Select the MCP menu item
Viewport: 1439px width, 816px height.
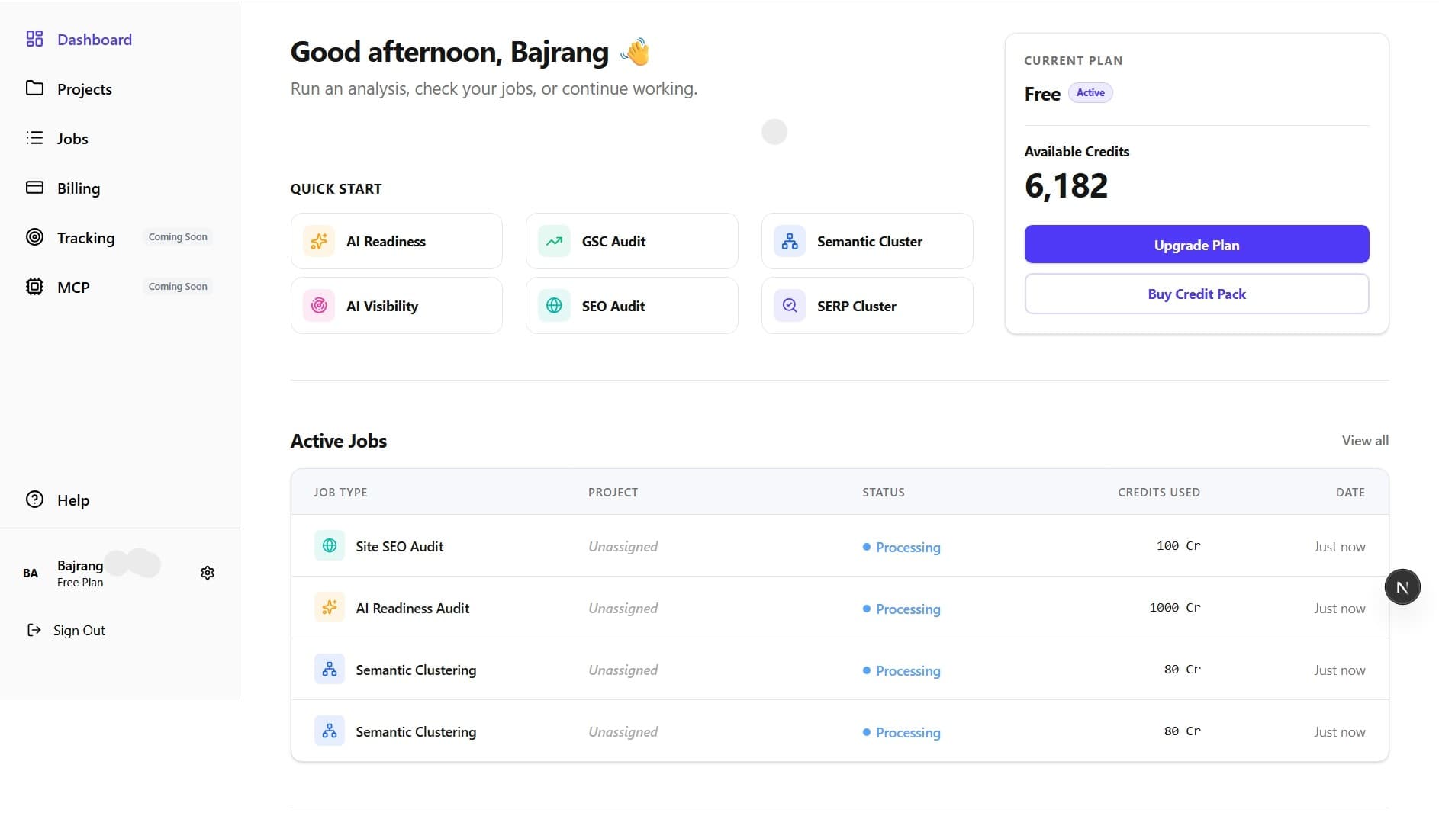(x=73, y=288)
